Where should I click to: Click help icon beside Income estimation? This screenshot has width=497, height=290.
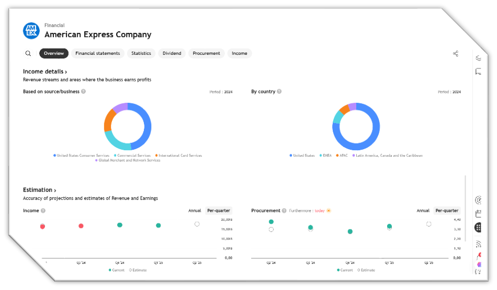[43, 210]
